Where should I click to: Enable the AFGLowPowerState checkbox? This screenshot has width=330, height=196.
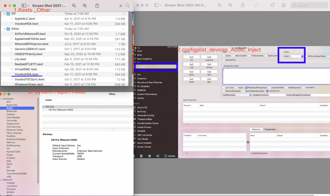(307, 56)
